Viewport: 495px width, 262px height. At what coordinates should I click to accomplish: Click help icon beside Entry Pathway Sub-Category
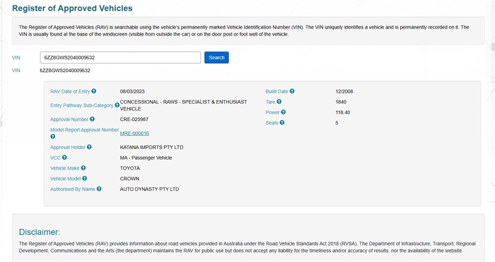(117, 105)
